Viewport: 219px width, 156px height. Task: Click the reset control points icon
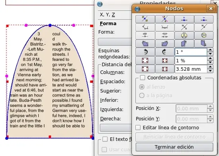click(x=184, y=27)
